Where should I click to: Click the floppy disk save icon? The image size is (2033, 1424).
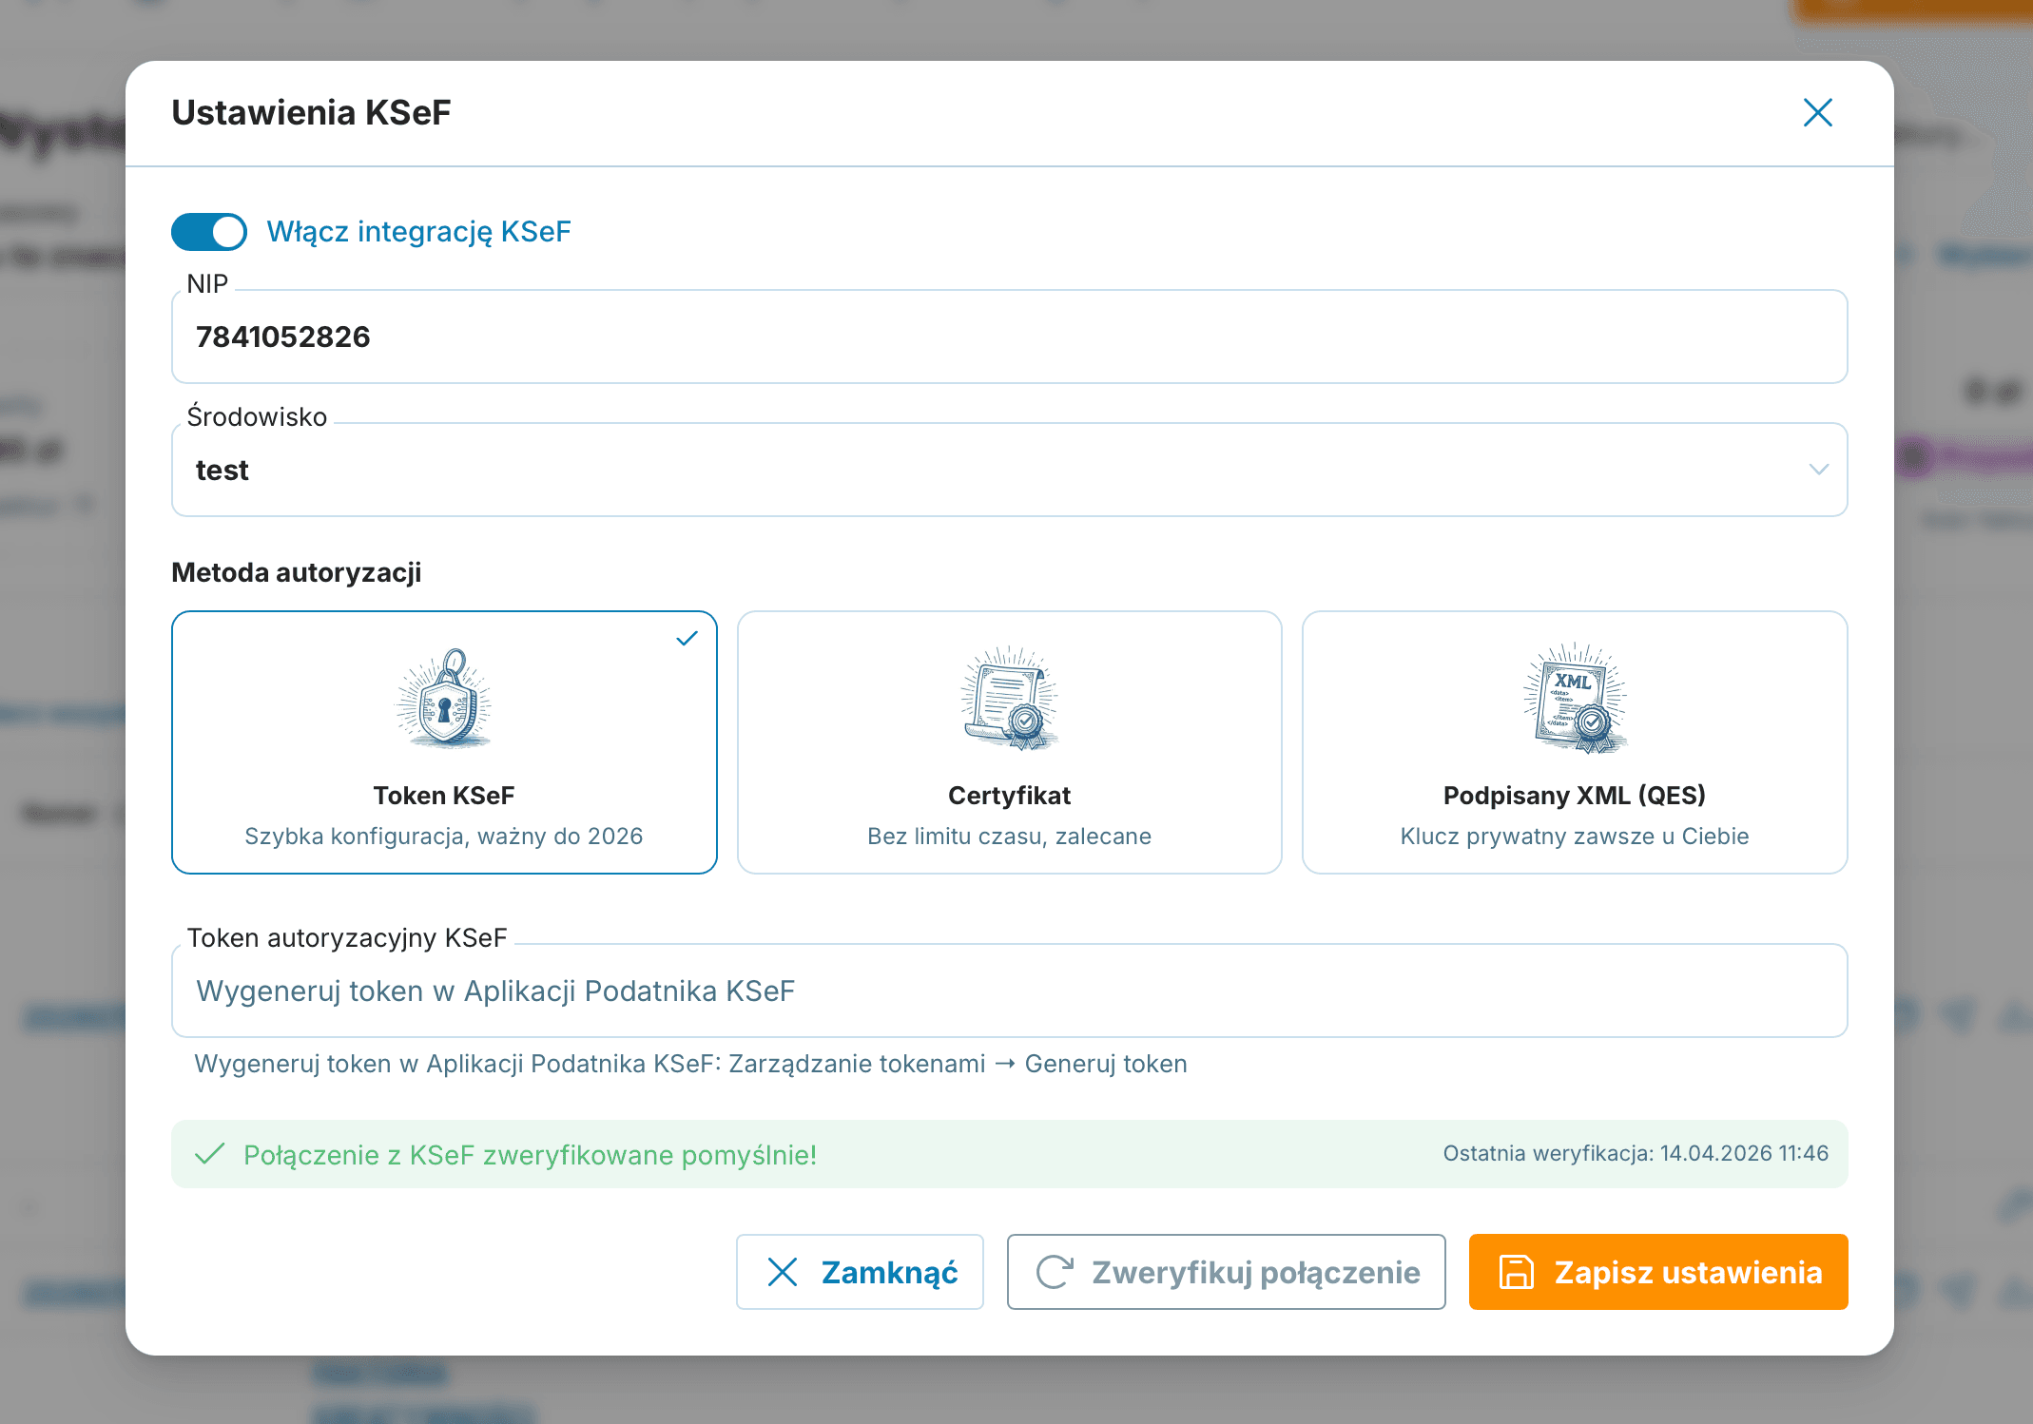(x=1516, y=1272)
